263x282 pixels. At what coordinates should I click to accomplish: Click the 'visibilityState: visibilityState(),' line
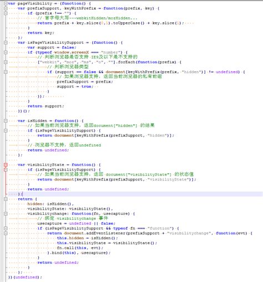pos(70,209)
